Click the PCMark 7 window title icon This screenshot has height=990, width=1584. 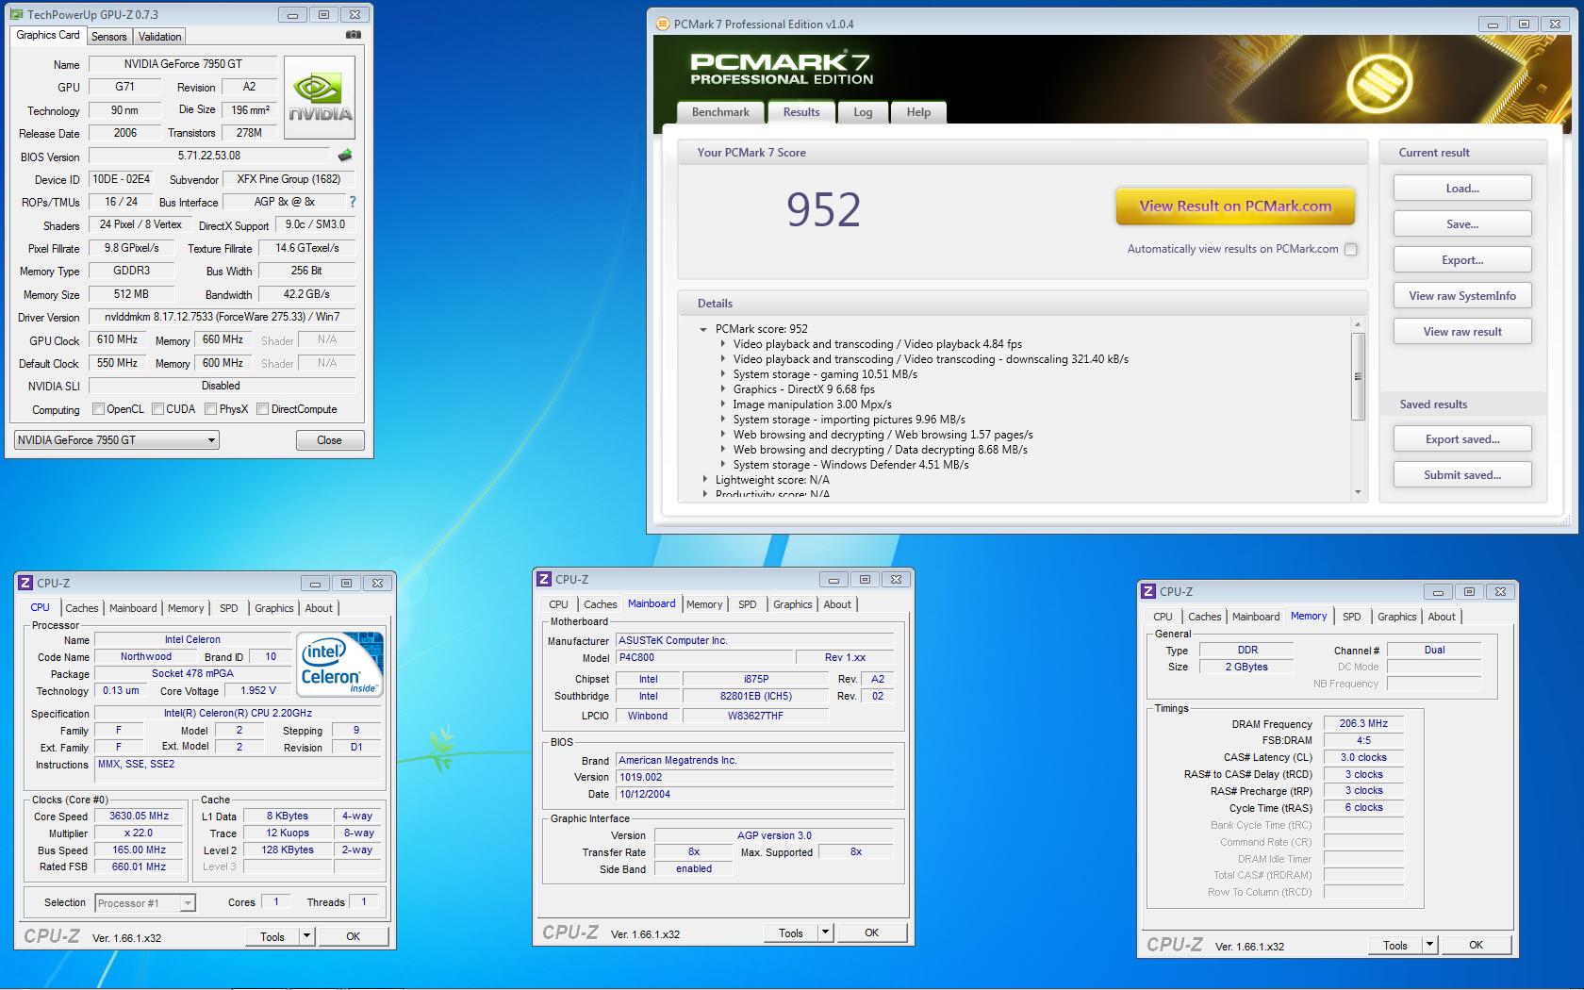[662, 25]
